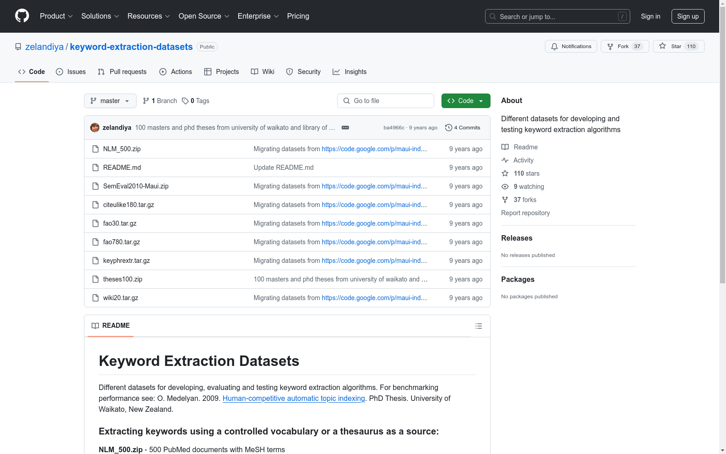The image size is (726, 454).
Task: Click the file icon beside keyphrextr.tar.gz
Action: pos(95,261)
